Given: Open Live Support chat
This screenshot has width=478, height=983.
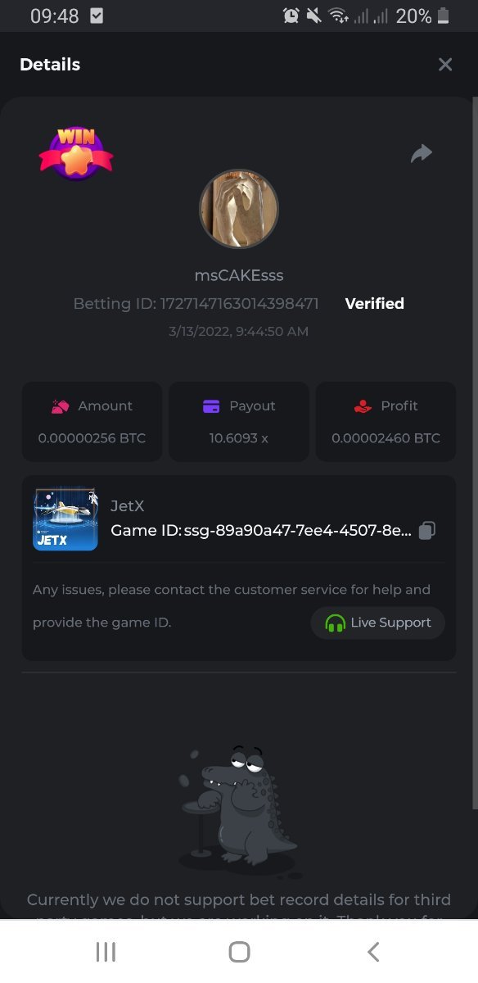Looking at the screenshot, I should pyautogui.click(x=377, y=623).
